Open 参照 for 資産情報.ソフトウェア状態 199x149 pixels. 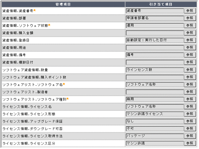click(x=190, y=26)
